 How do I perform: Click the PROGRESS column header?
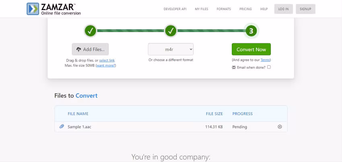[x=242, y=114]
